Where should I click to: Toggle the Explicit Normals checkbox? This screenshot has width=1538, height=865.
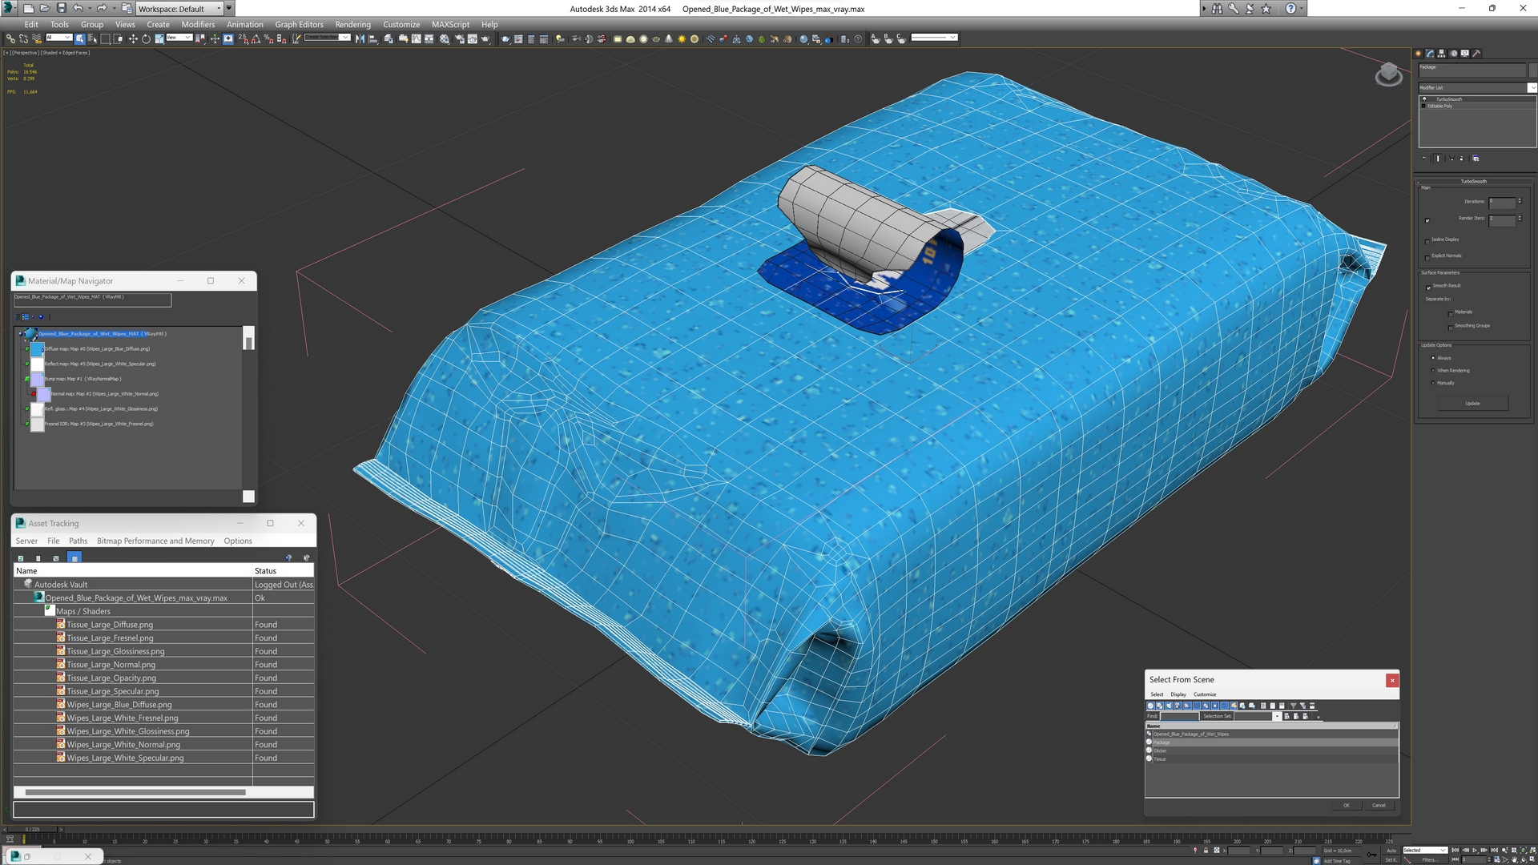pyautogui.click(x=1427, y=257)
